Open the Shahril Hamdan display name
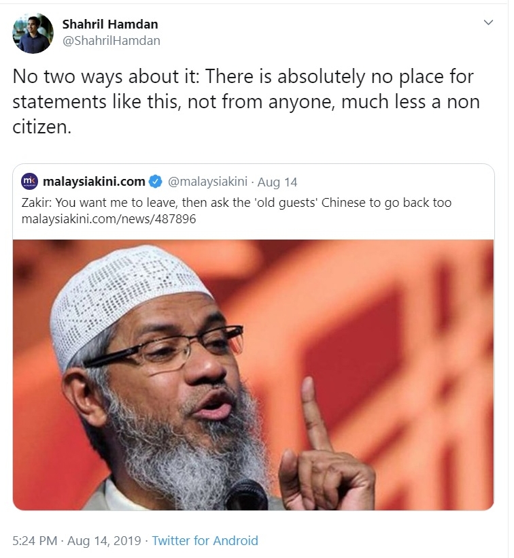Image resolution: width=514 pixels, height=558 pixels. pos(110,24)
